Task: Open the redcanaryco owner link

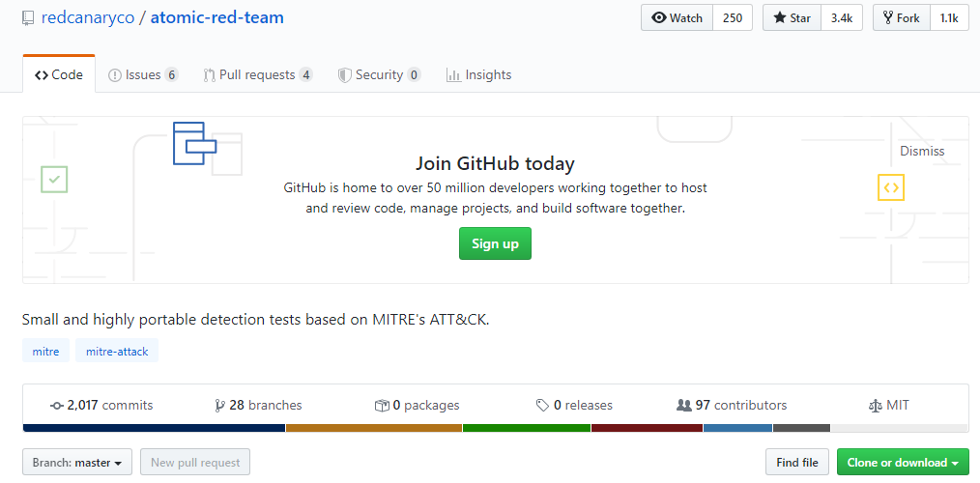Action: [88, 17]
